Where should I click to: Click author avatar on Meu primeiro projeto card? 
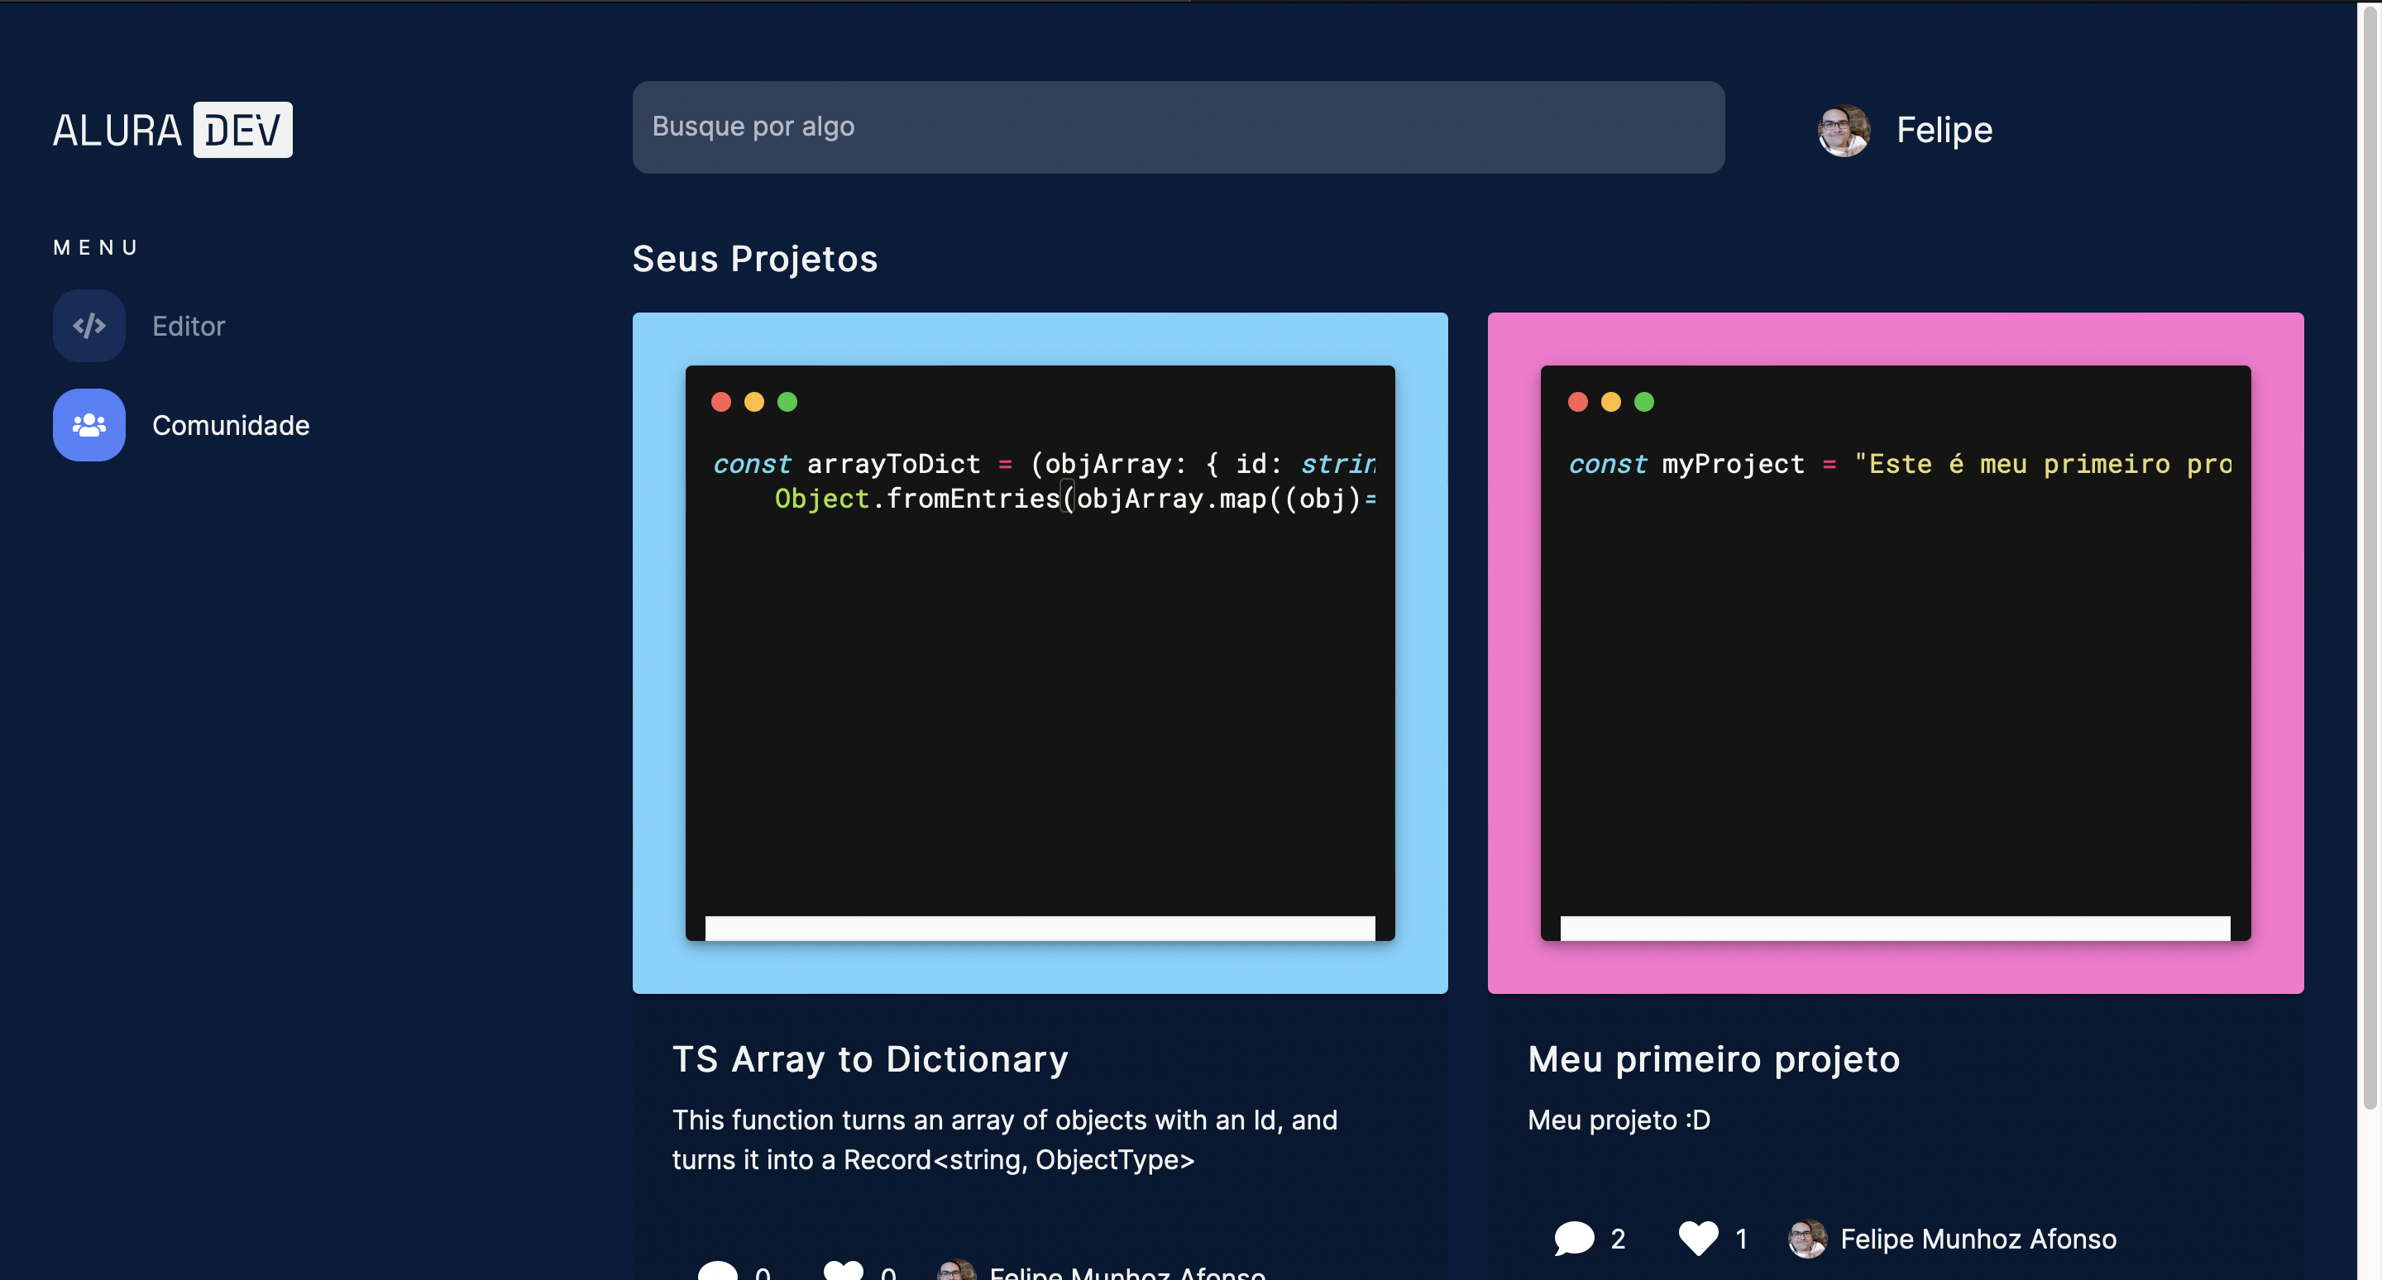(1807, 1239)
